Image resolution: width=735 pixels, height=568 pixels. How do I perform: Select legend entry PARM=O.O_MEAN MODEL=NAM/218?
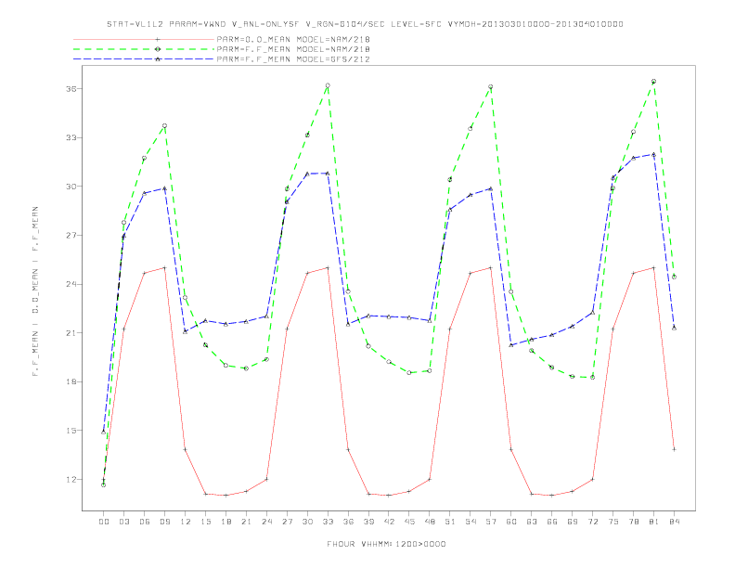[293, 39]
